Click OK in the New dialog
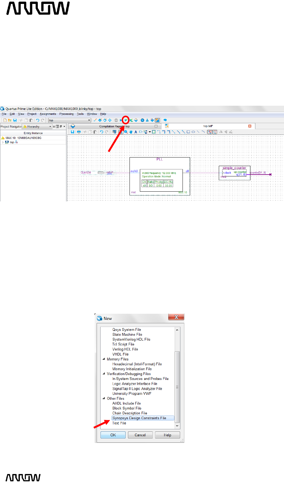 point(113,435)
